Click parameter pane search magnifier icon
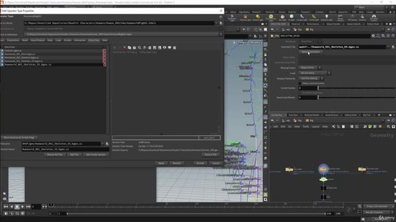The height and width of the screenshot is (222, 396). coord(383,36)
